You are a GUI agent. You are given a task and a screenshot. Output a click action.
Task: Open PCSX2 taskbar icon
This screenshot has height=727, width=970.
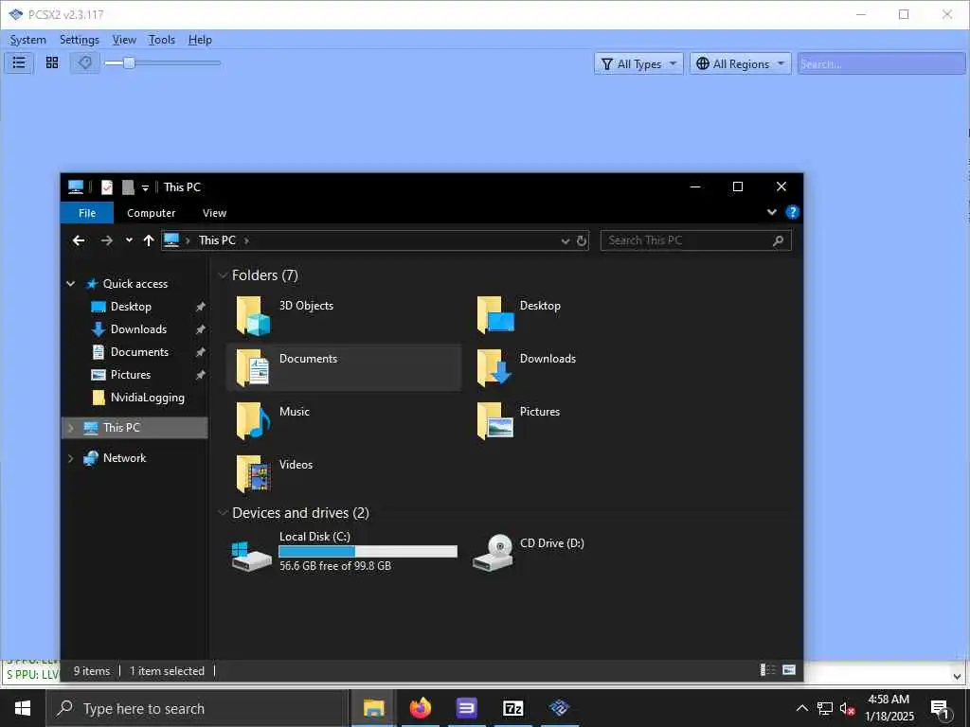point(559,708)
